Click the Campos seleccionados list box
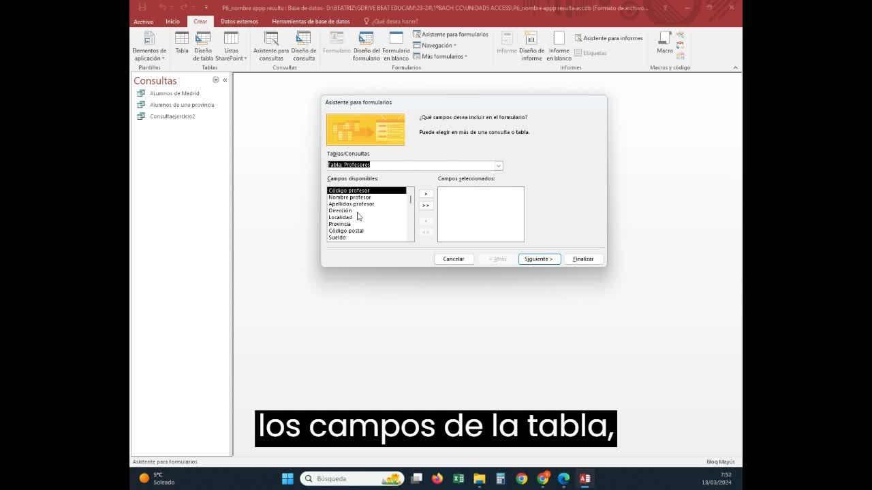Screen dimensions: 872x490 point(481,214)
